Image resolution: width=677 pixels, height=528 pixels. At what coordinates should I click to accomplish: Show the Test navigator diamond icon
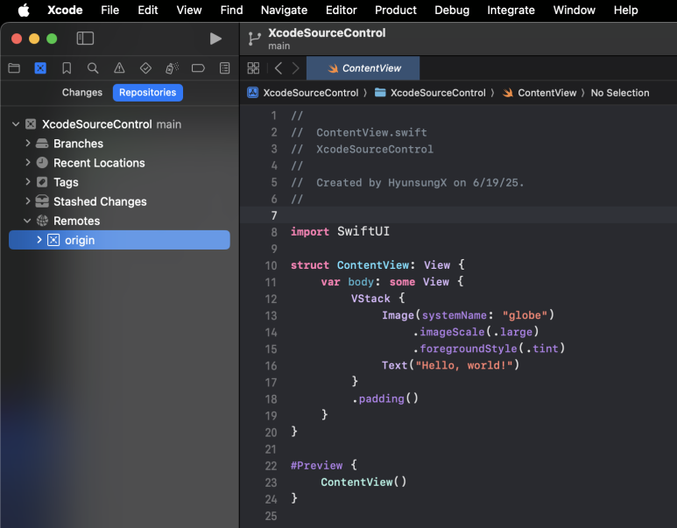click(x=145, y=68)
